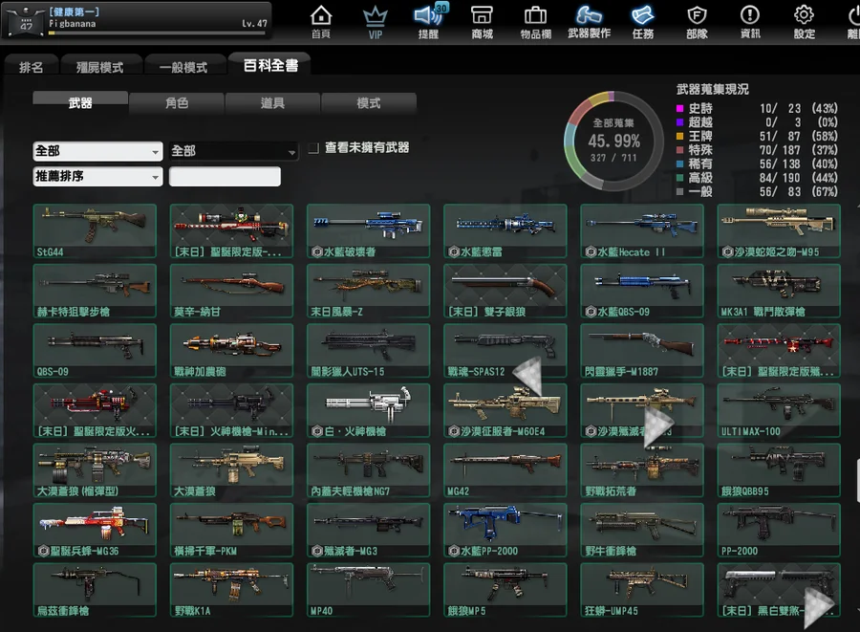Select the 武器 sub-tab
The image size is (860, 632).
(80, 102)
